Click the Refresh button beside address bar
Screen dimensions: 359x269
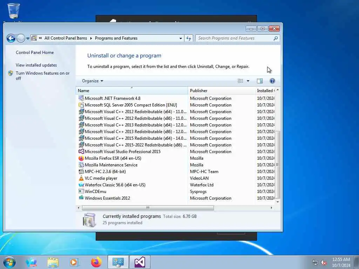(189, 38)
